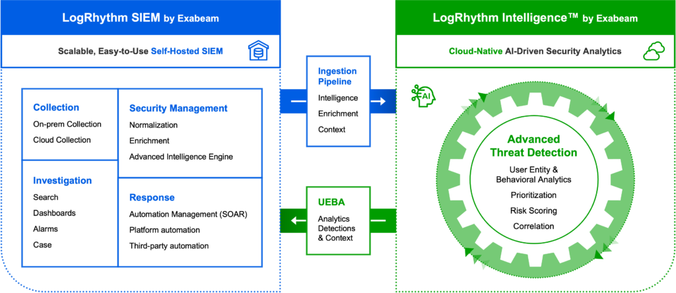The height and width of the screenshot is (293, 676).
Task: Select the LogRhythm SIEM by Exabeam header
Action: (x=141, y=17)
